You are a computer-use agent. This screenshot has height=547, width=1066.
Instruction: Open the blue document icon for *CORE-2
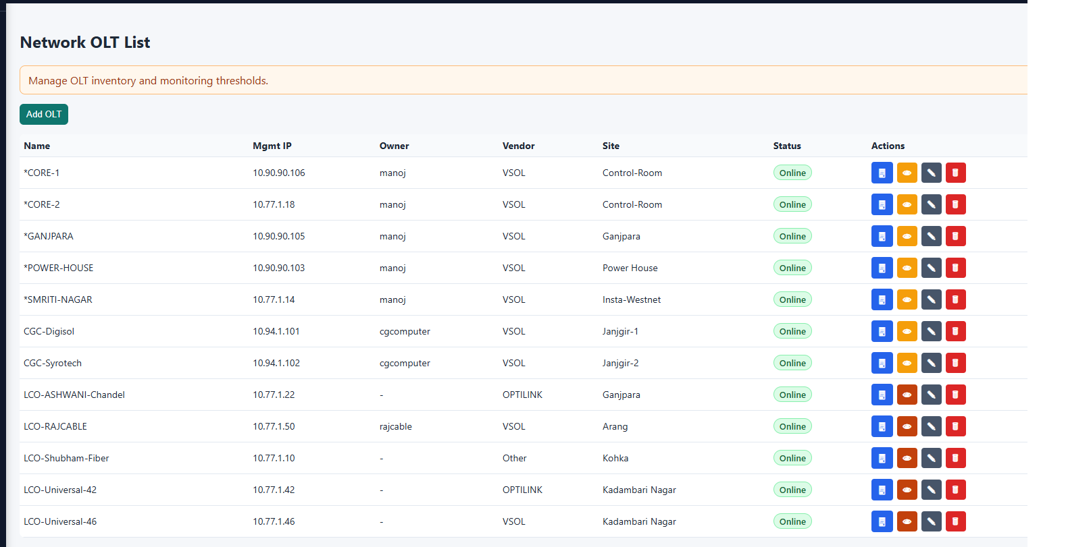pyautogui.click(x=882, y=204)
